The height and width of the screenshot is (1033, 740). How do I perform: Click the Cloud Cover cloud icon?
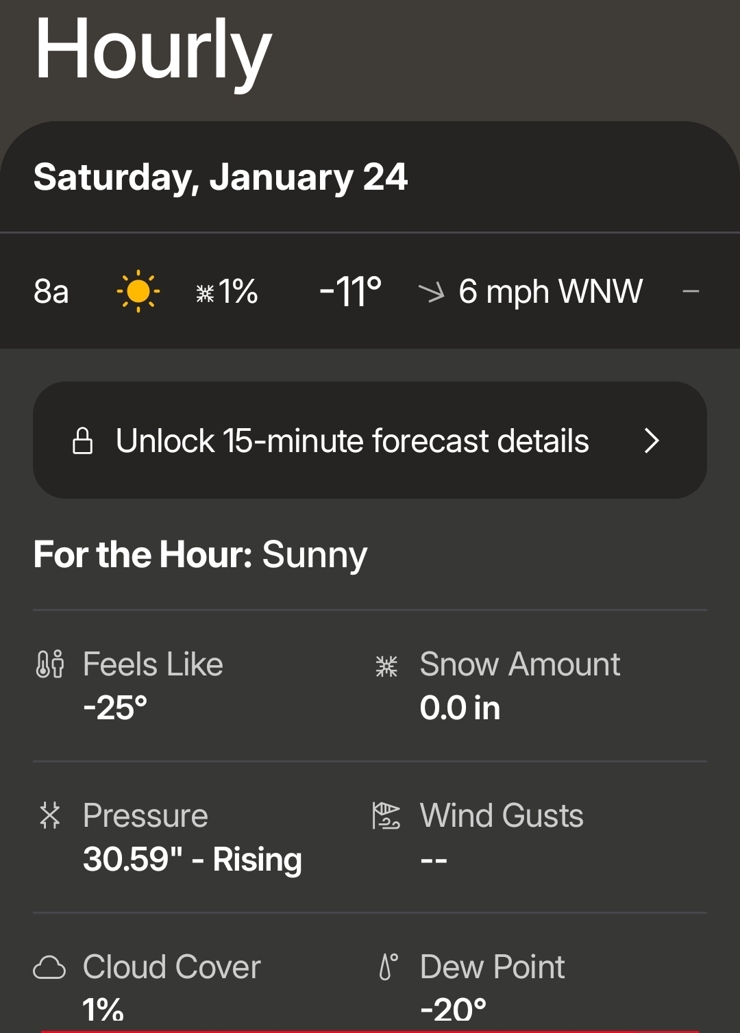click(49, 967)
